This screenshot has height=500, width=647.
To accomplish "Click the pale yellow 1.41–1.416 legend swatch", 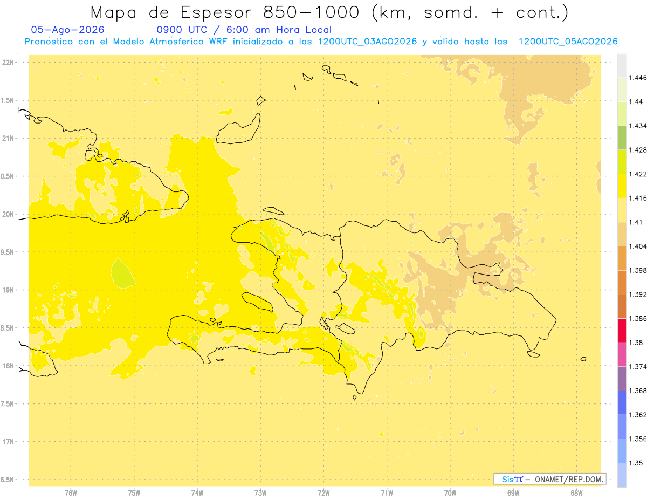I will tap(622, 210).
